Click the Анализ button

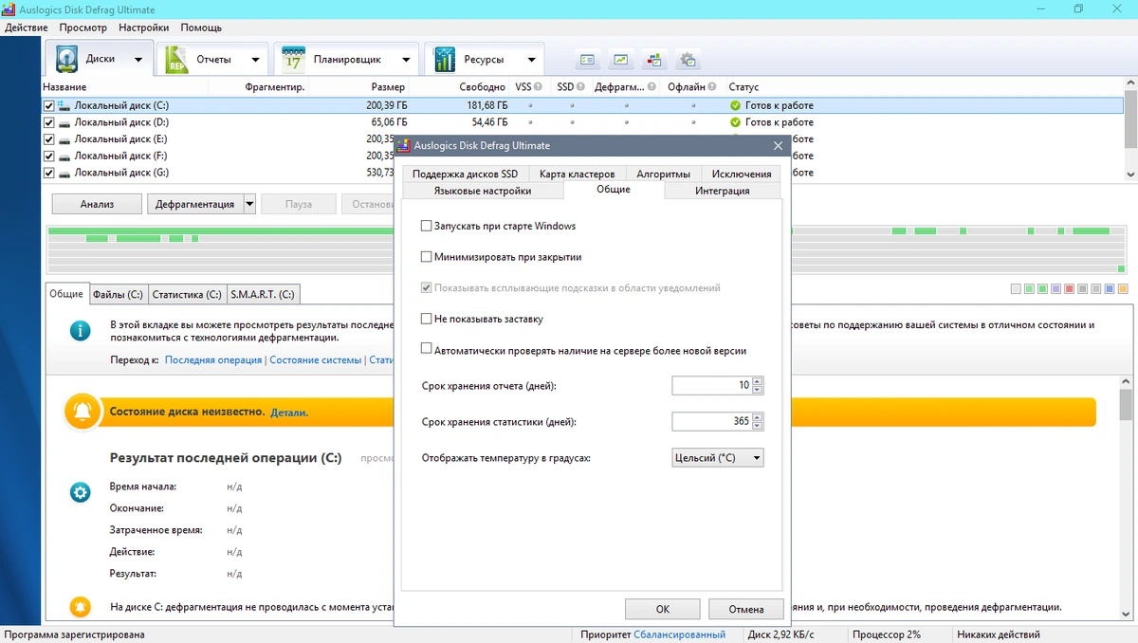click(x=97, y=204)
